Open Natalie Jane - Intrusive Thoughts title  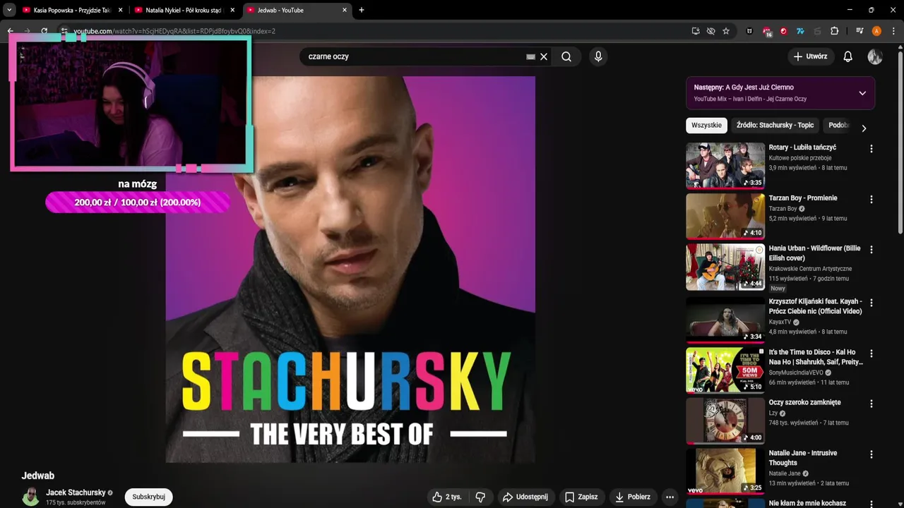803,458
